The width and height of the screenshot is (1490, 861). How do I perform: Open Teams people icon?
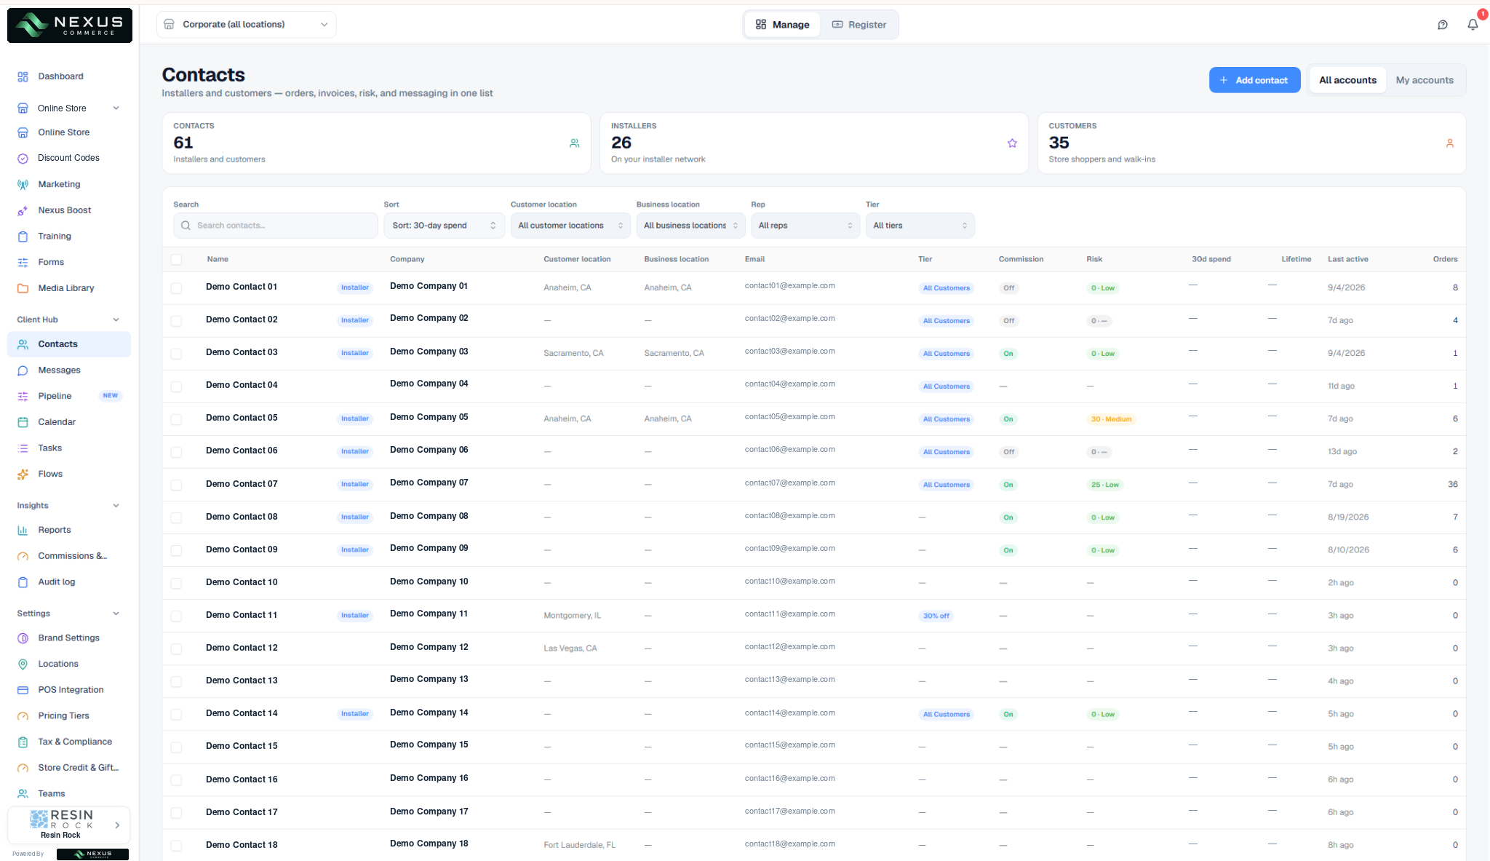point(23,794)
